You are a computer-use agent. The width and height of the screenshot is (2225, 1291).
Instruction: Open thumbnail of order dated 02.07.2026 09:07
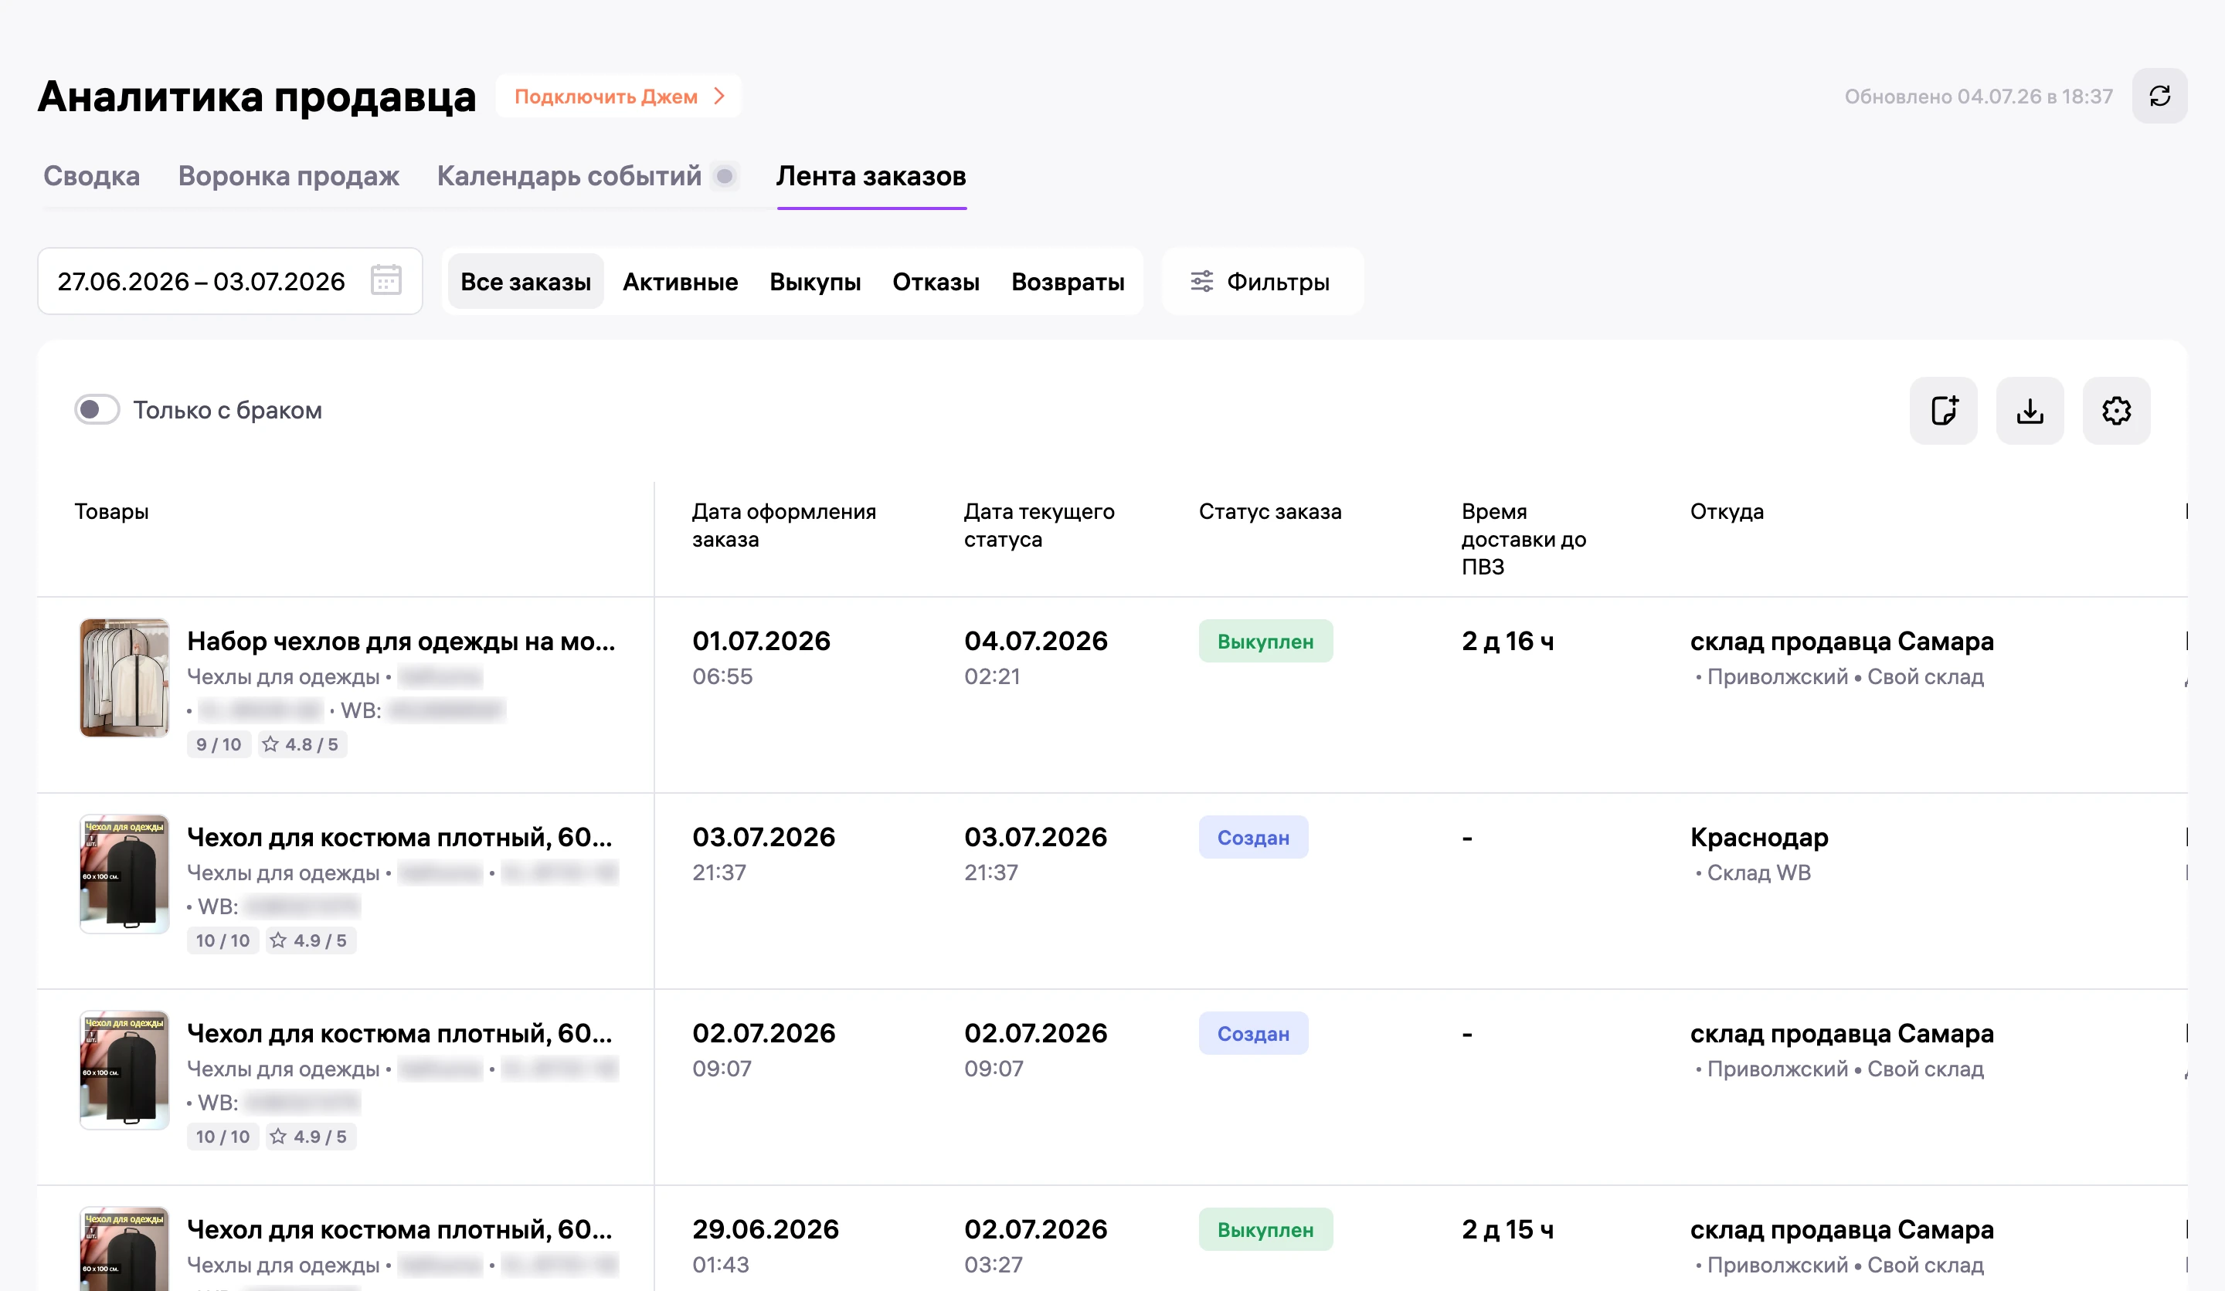[x=124, y=1069]
